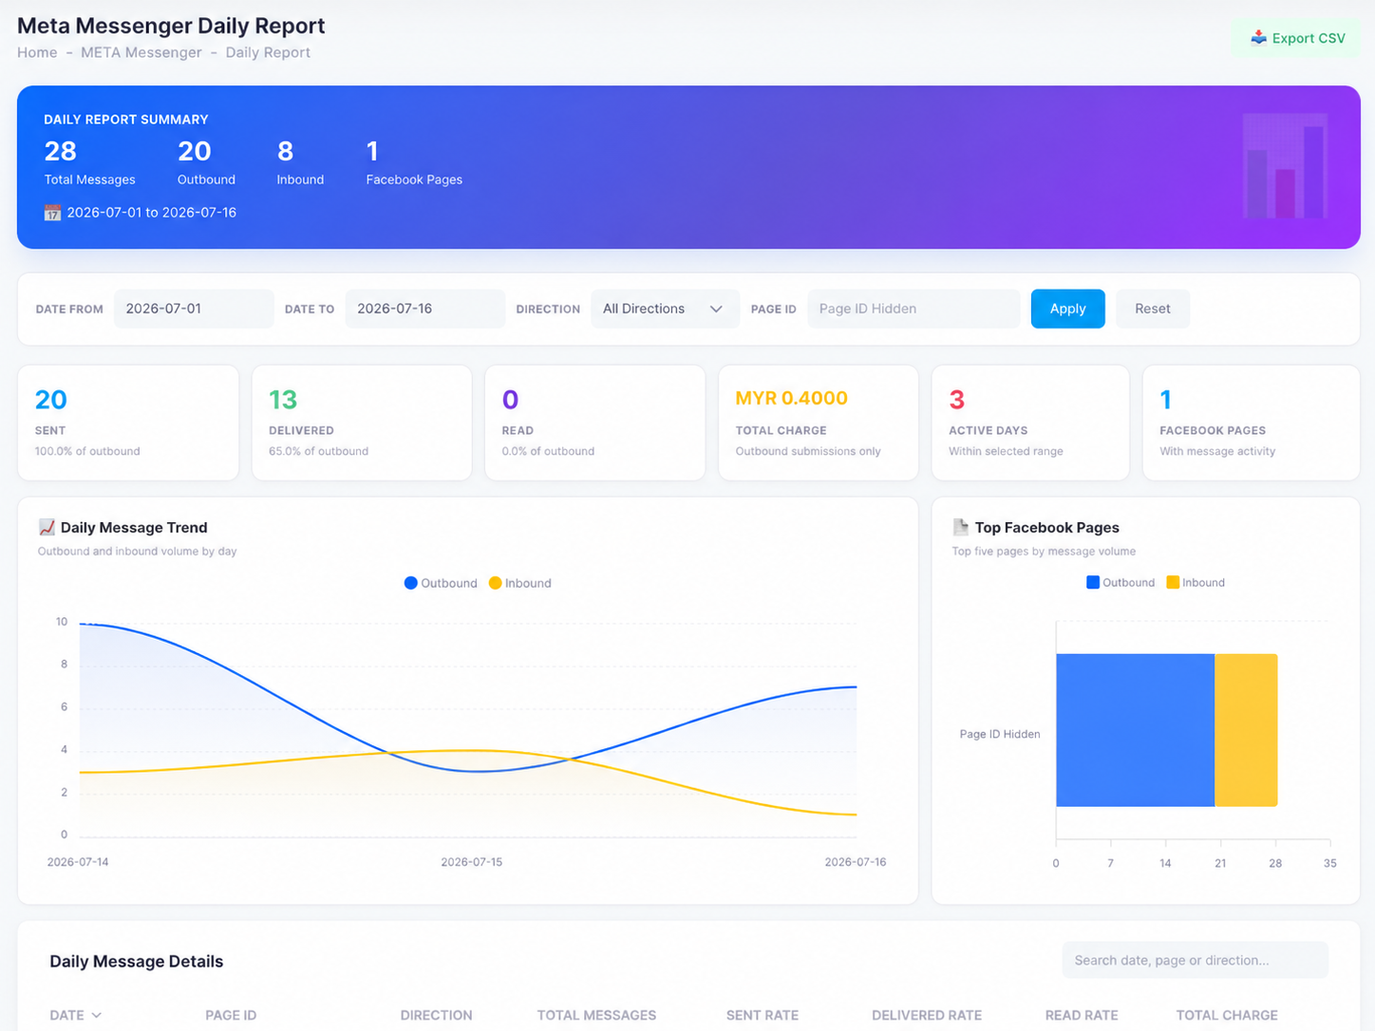Toggle Inbound series in Top Facebook Pages legend
The height and width of the screenshot is (1031, 1375).
[x=1196, y=582]
